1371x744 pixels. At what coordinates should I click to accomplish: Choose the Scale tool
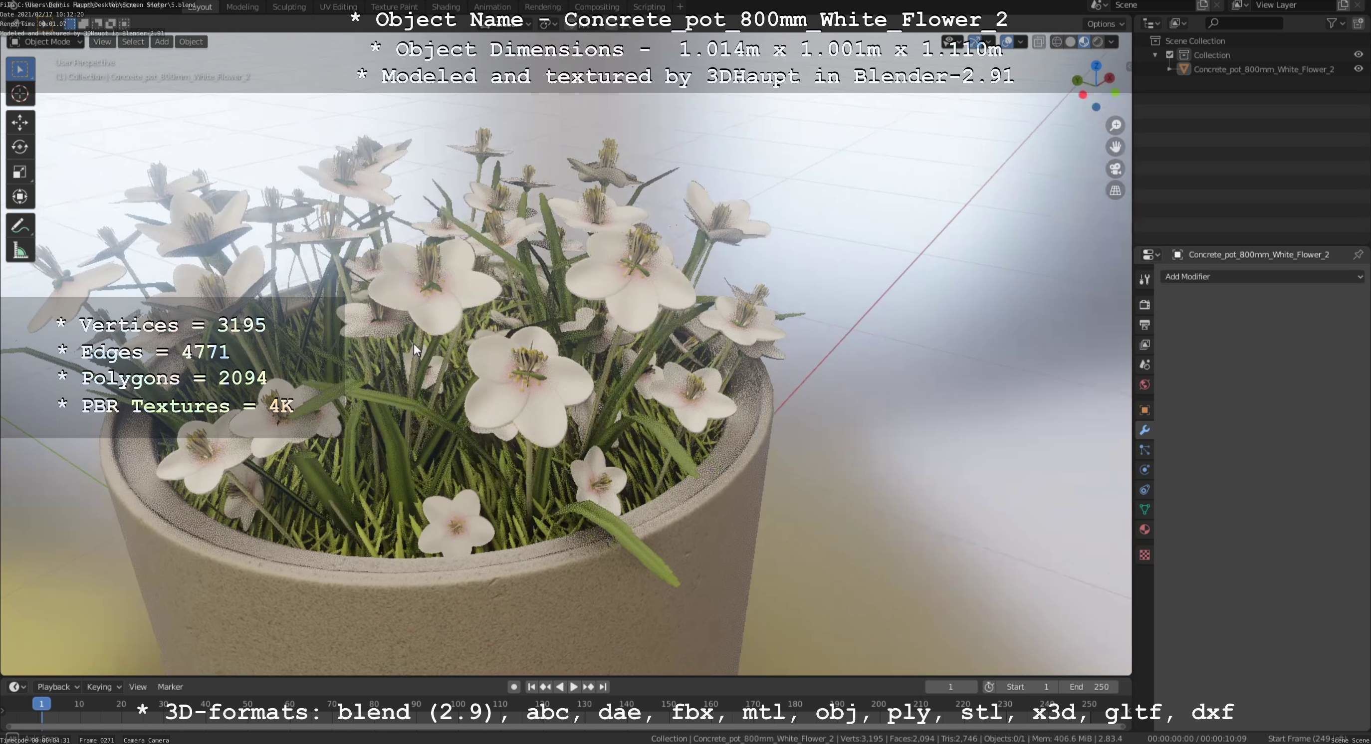pos(20,172)
